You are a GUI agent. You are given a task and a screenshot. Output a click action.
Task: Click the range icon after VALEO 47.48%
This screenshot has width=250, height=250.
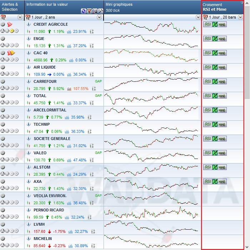[x=92, y=160]
